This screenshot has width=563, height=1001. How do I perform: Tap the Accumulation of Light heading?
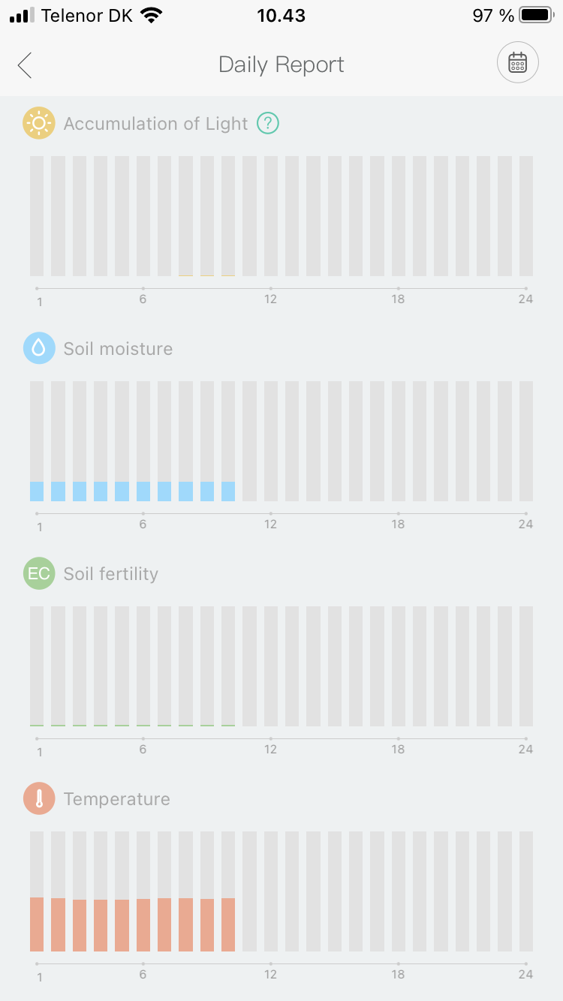[155, 124]
